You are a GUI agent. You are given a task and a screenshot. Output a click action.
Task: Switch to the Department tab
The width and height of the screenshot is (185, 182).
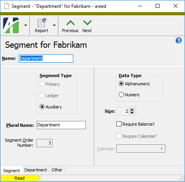pos(36,170)
